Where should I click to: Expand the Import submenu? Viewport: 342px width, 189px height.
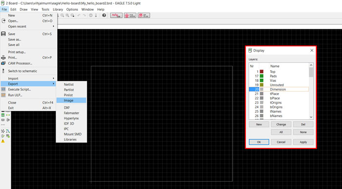point(28,78)
